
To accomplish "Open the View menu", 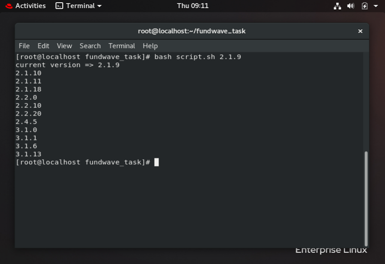I will [64, 46].
